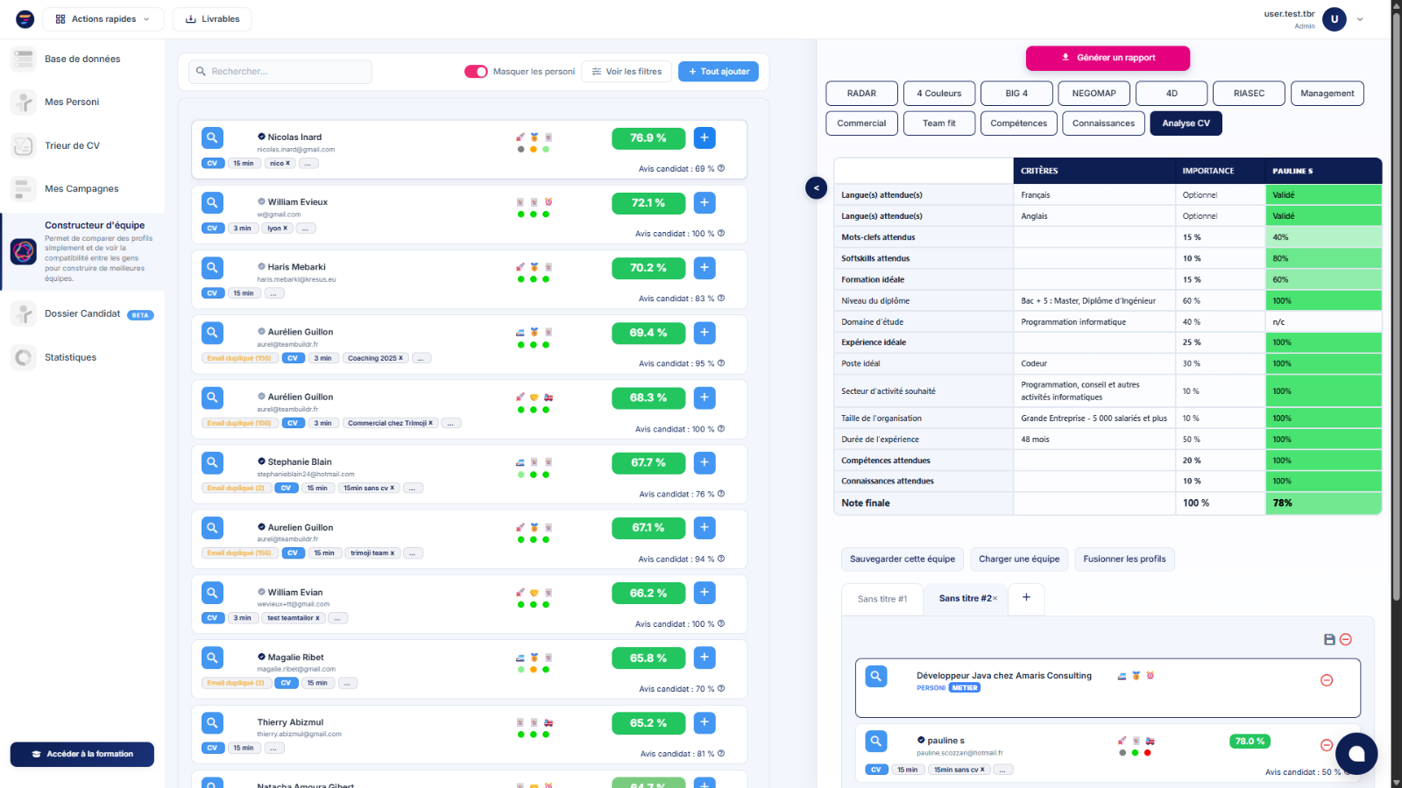Add Thierry Abizmul with the plus button
The height and width of the screenshot is (788, 1402).
pos(705,722)
